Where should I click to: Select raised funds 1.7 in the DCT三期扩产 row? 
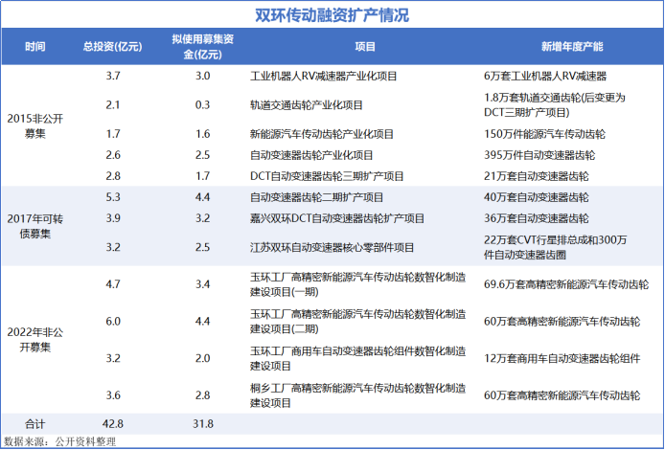point(203,176)
